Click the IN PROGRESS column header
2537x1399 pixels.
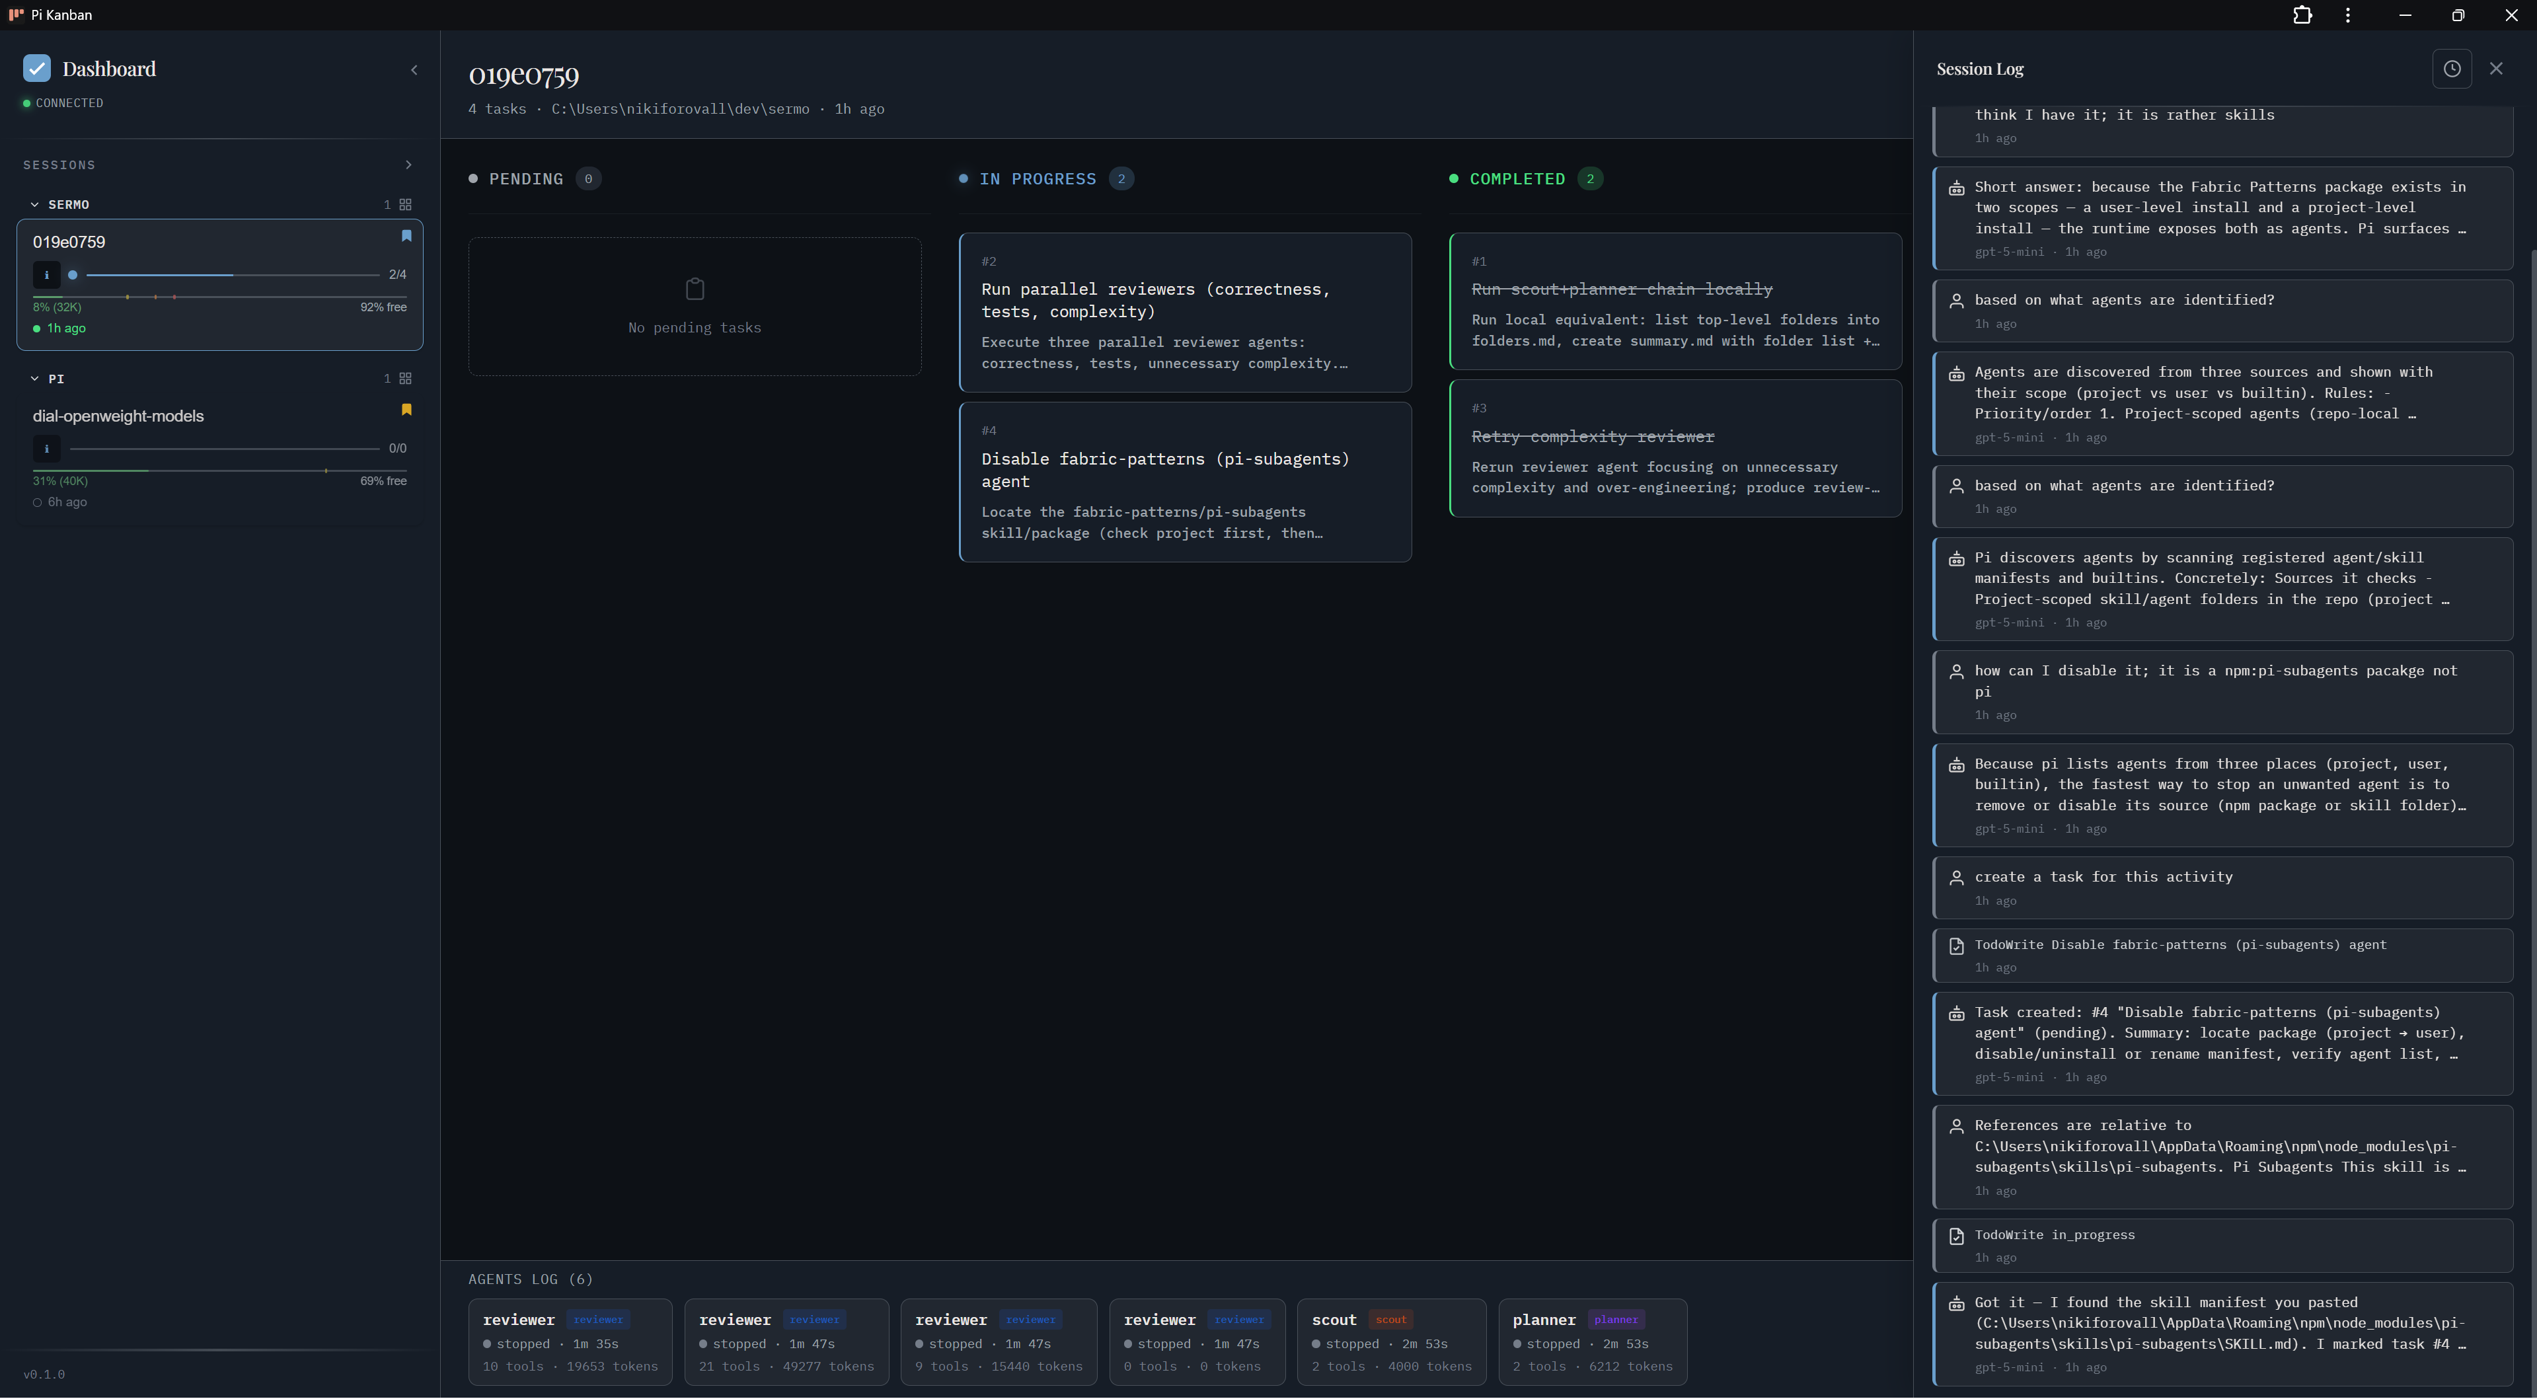pyautogui.click(x=1046, y=179)
